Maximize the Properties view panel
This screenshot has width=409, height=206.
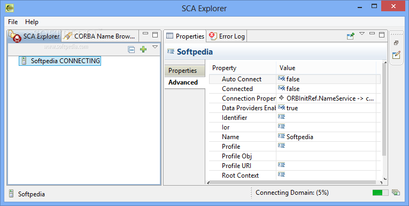(x=382, y=34)
